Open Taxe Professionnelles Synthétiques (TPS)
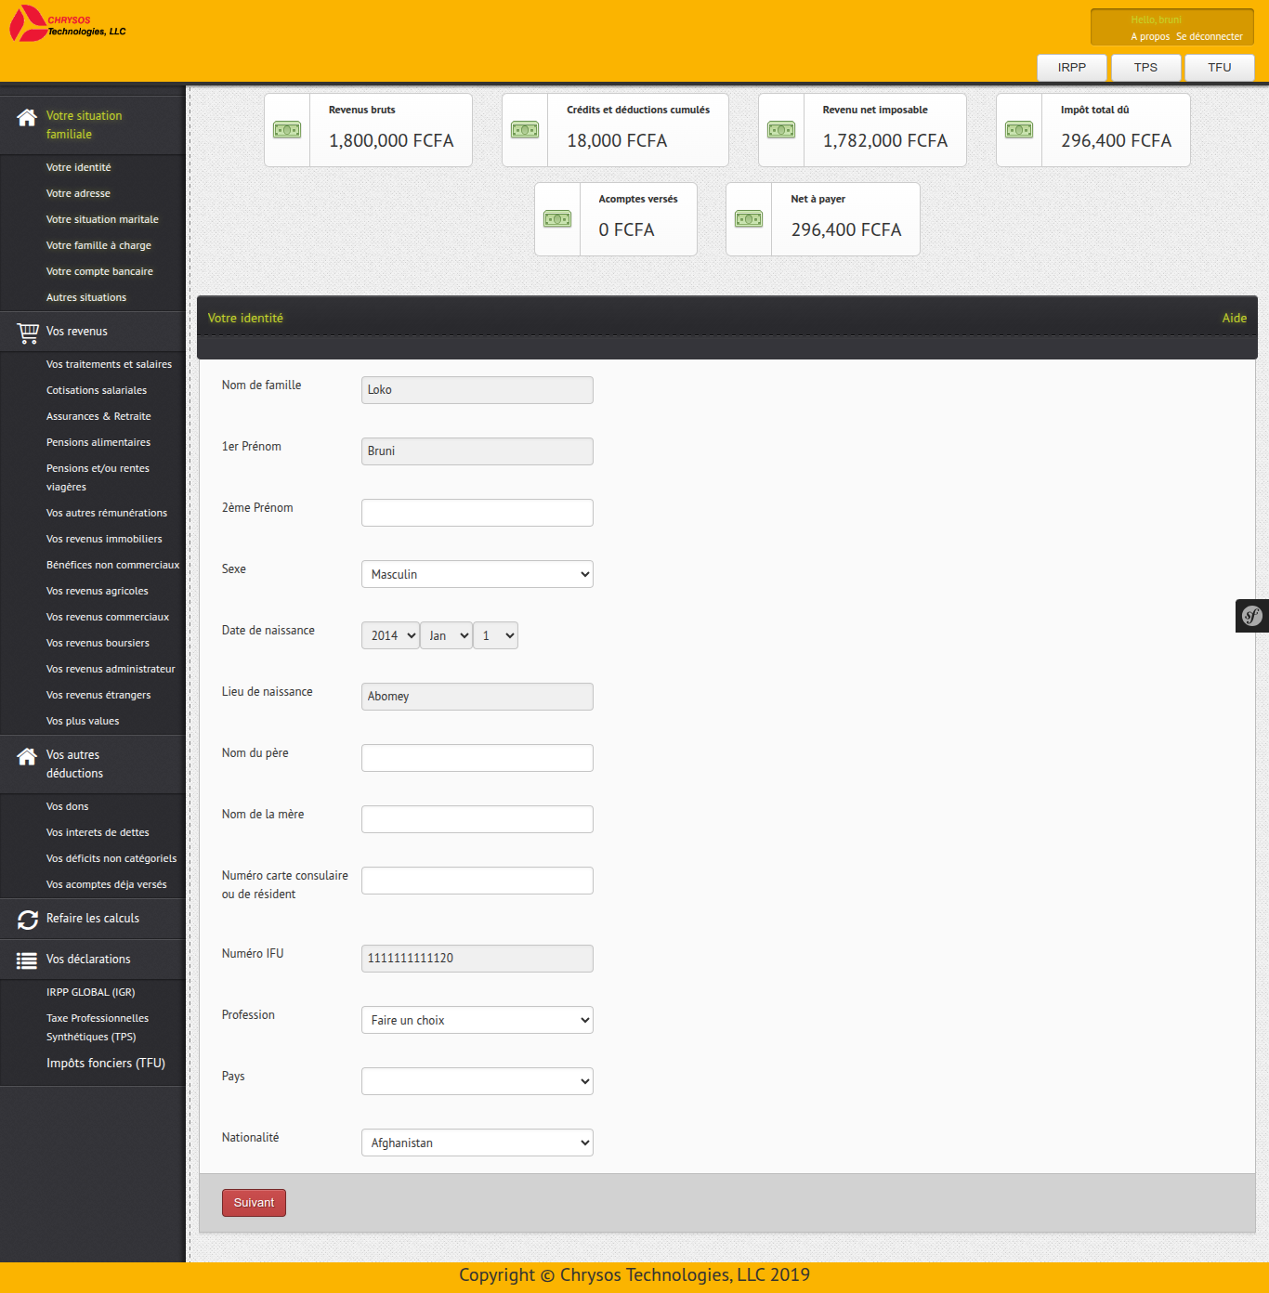This screenshot has height=1293, width=1269. [98, 1027]
